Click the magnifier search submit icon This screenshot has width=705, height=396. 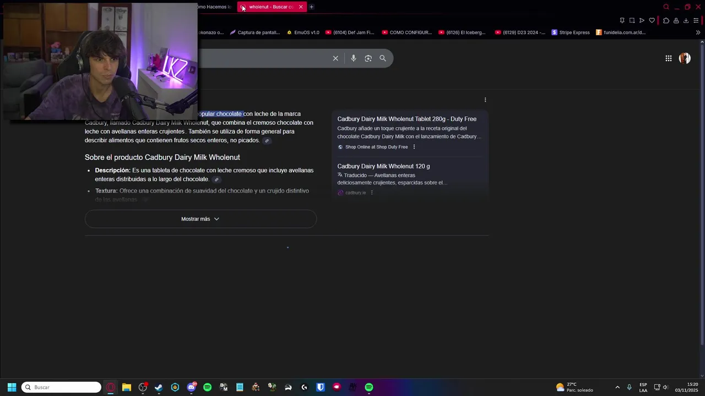point(383,58)
